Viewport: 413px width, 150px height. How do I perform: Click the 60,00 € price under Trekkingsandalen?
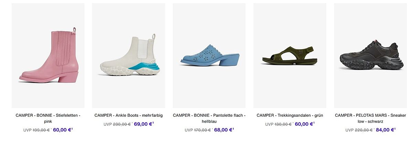click(x=304, y=124)
